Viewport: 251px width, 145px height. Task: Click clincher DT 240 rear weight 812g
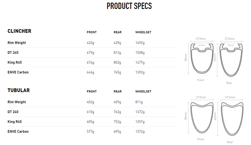117,53
